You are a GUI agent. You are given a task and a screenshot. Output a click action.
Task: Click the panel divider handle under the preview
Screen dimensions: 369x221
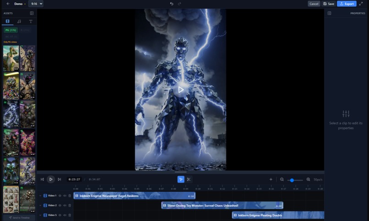click(180, 172)
